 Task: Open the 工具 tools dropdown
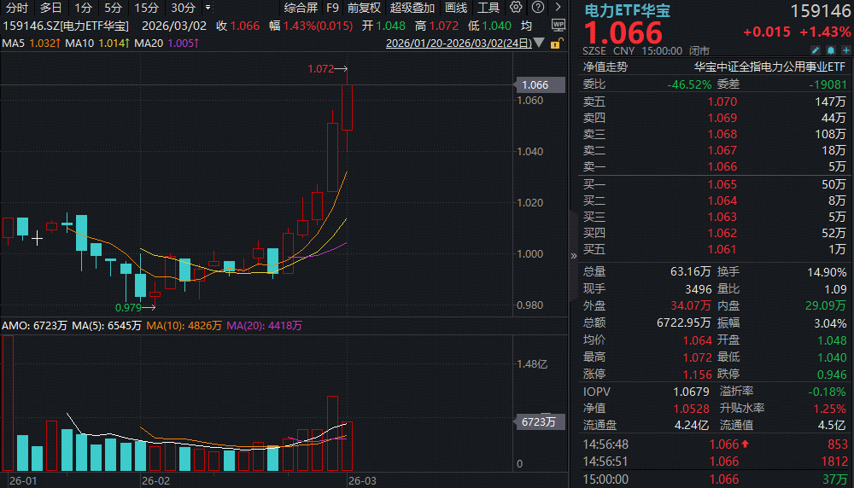coord(488,8)
